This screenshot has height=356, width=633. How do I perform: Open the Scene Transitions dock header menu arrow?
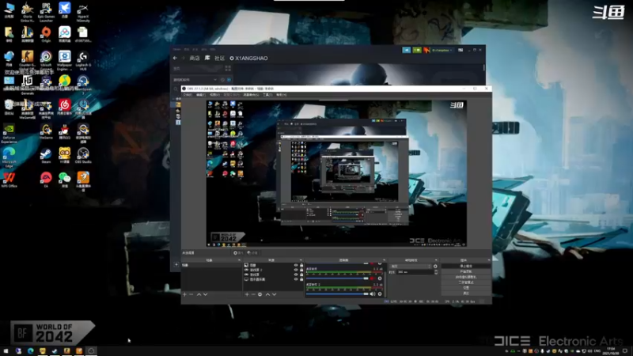pyautogui.click(x=436, y=260)
